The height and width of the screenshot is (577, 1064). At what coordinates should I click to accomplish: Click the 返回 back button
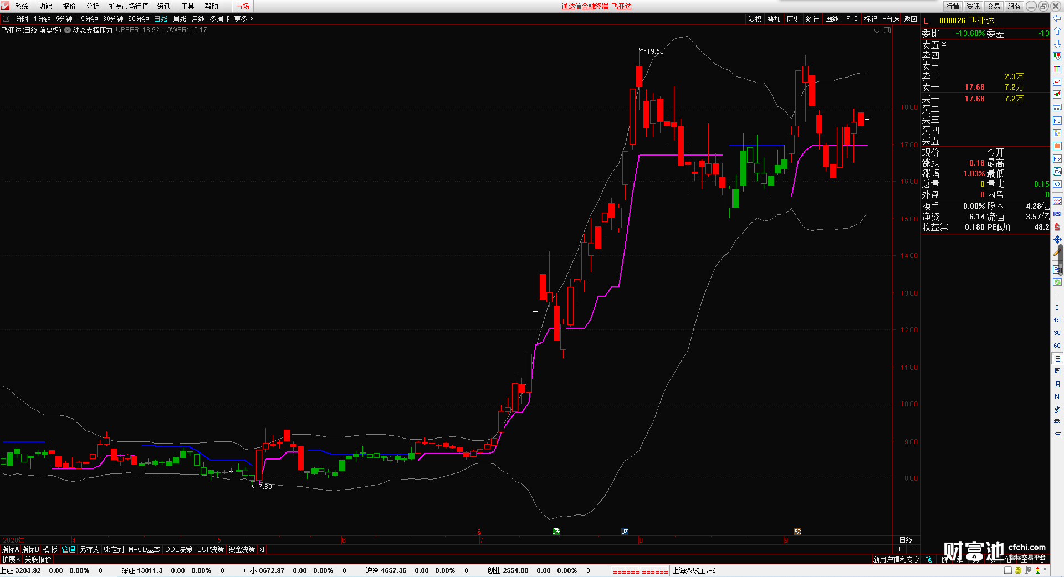pos(910,19)
